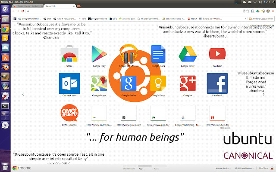Expand the Andere Geräte menu
Image resolution: width=276 pixels, height=172 pixels.
(x=223, y=168)
